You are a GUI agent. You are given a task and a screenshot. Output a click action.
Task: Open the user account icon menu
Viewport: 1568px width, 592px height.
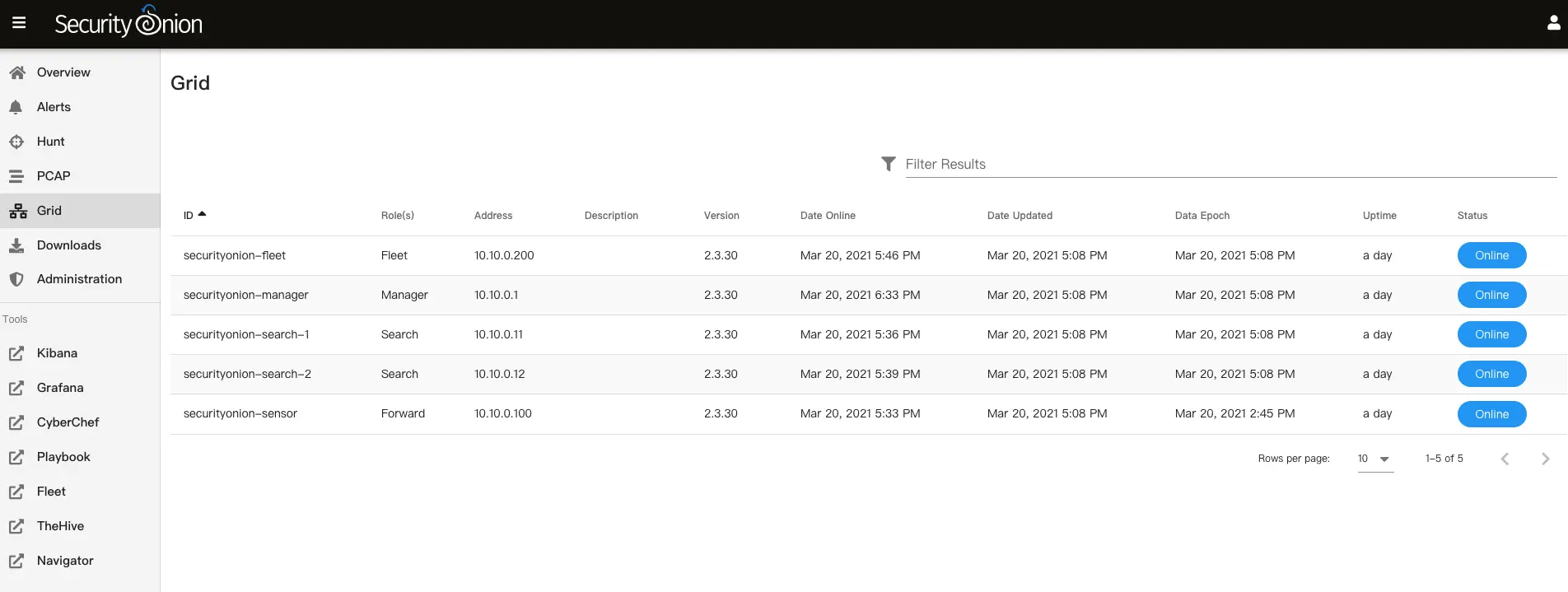[x=1553, y=23]
